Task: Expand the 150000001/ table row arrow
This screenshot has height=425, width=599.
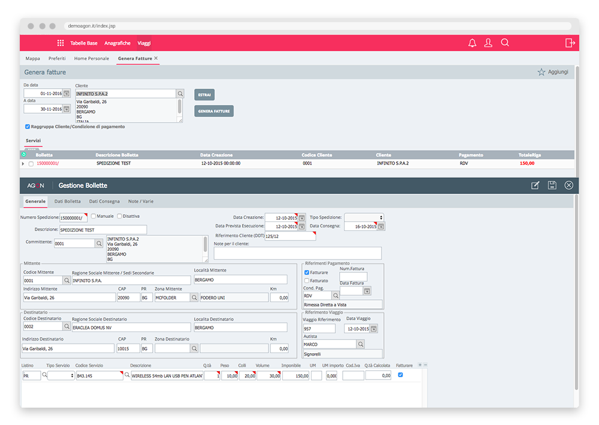Action: [23, 164]
